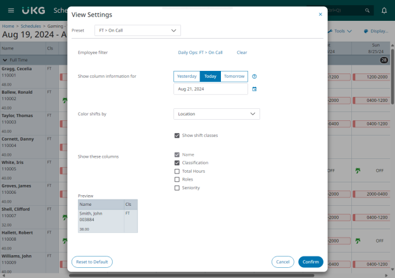Click Gragg, Cecelia employee name
This screenshot has width=395, height=278.
click(x=16, y=69)
